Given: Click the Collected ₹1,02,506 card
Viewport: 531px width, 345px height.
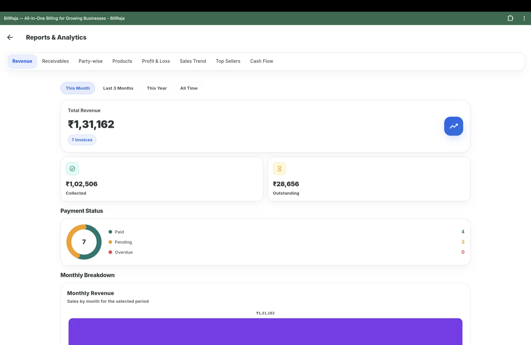Looking at the screenshot, I should coord(162,179).
